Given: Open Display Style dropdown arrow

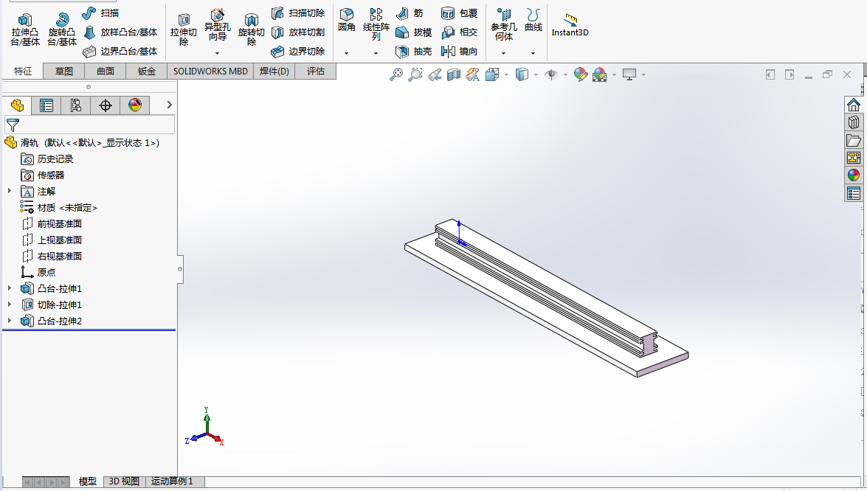Looking at the screenshot, I should 536,75.
